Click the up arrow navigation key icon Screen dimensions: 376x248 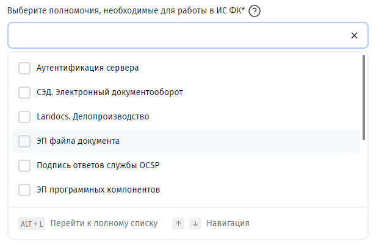[x=178, y=224]
